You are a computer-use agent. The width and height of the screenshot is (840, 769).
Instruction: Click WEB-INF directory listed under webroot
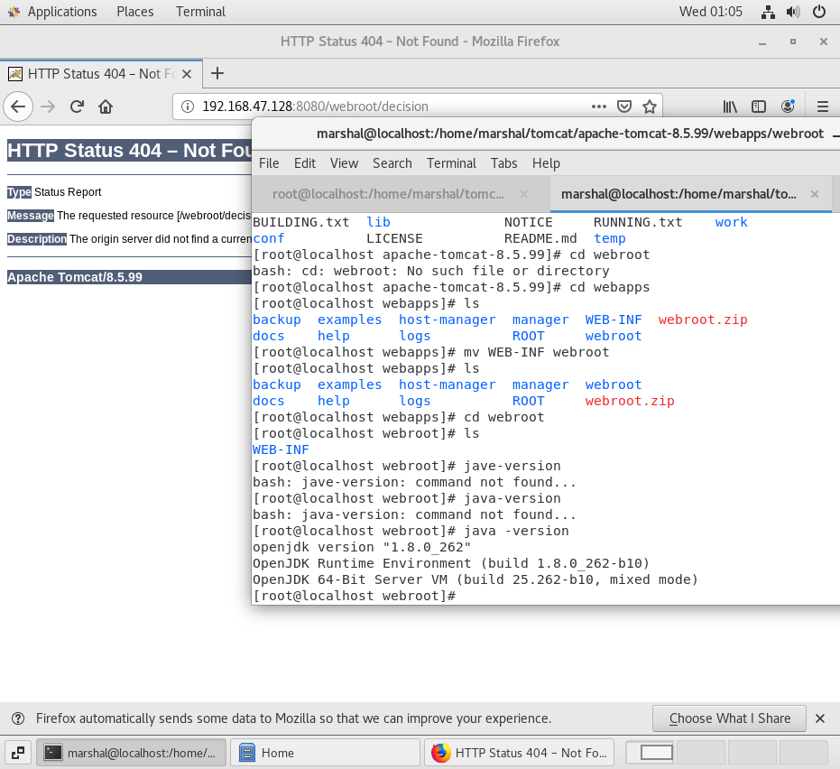click(281, 450)
